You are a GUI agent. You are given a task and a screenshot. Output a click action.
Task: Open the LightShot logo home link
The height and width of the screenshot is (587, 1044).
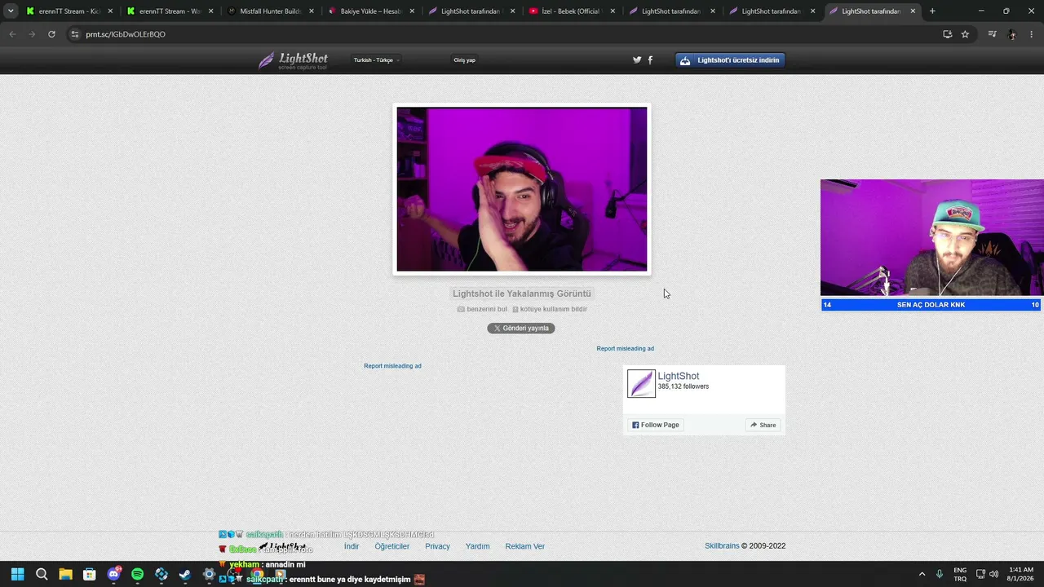[293, 60]
